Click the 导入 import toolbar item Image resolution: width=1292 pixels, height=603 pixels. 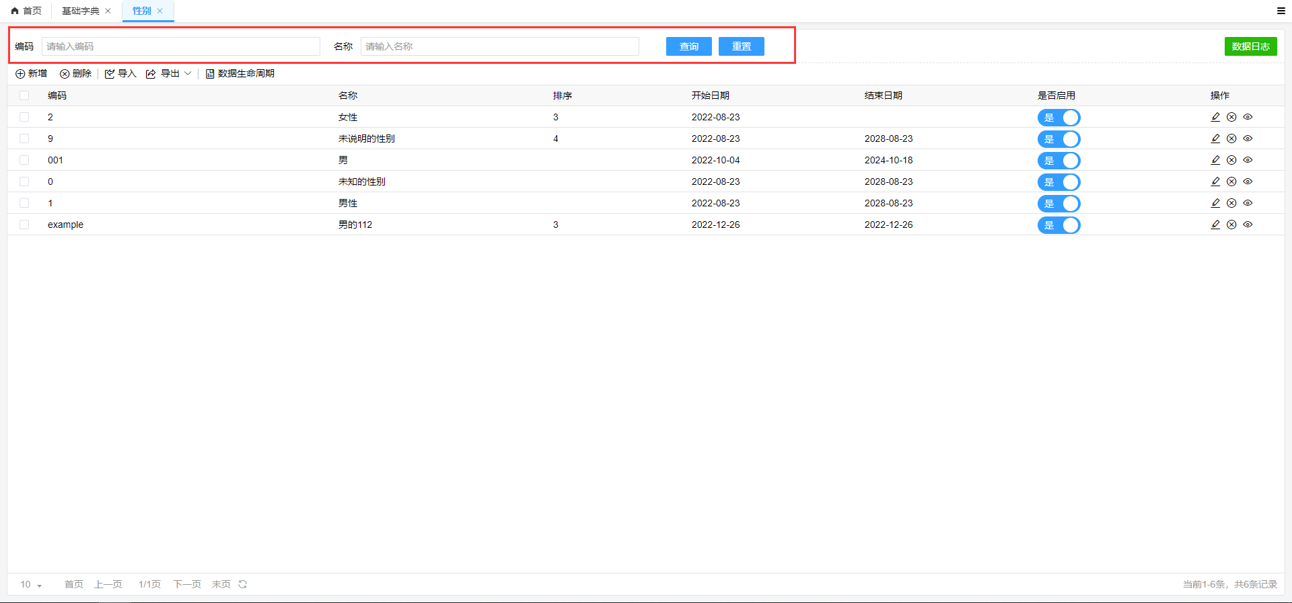(x=120, y=73)
